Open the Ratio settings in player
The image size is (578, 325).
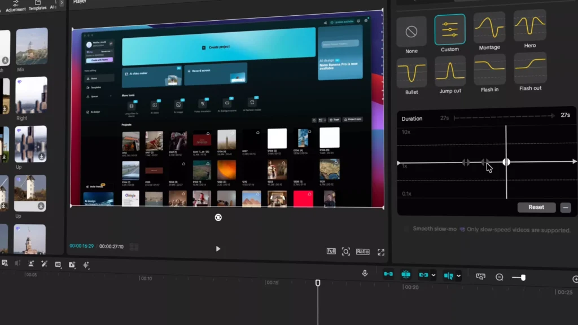(362, 252)
